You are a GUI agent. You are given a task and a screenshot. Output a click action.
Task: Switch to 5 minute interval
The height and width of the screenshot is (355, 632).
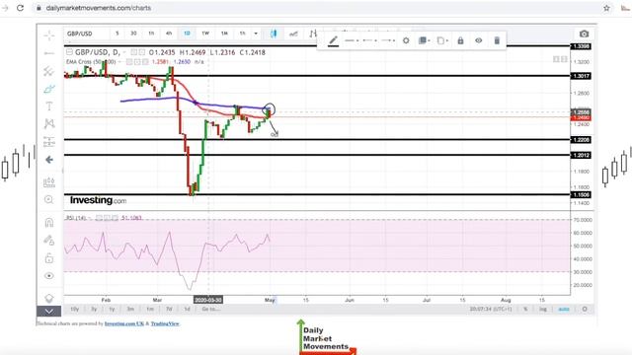tap(118, 34)
